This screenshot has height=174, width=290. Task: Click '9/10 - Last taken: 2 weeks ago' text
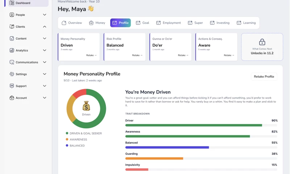[83, 80]
